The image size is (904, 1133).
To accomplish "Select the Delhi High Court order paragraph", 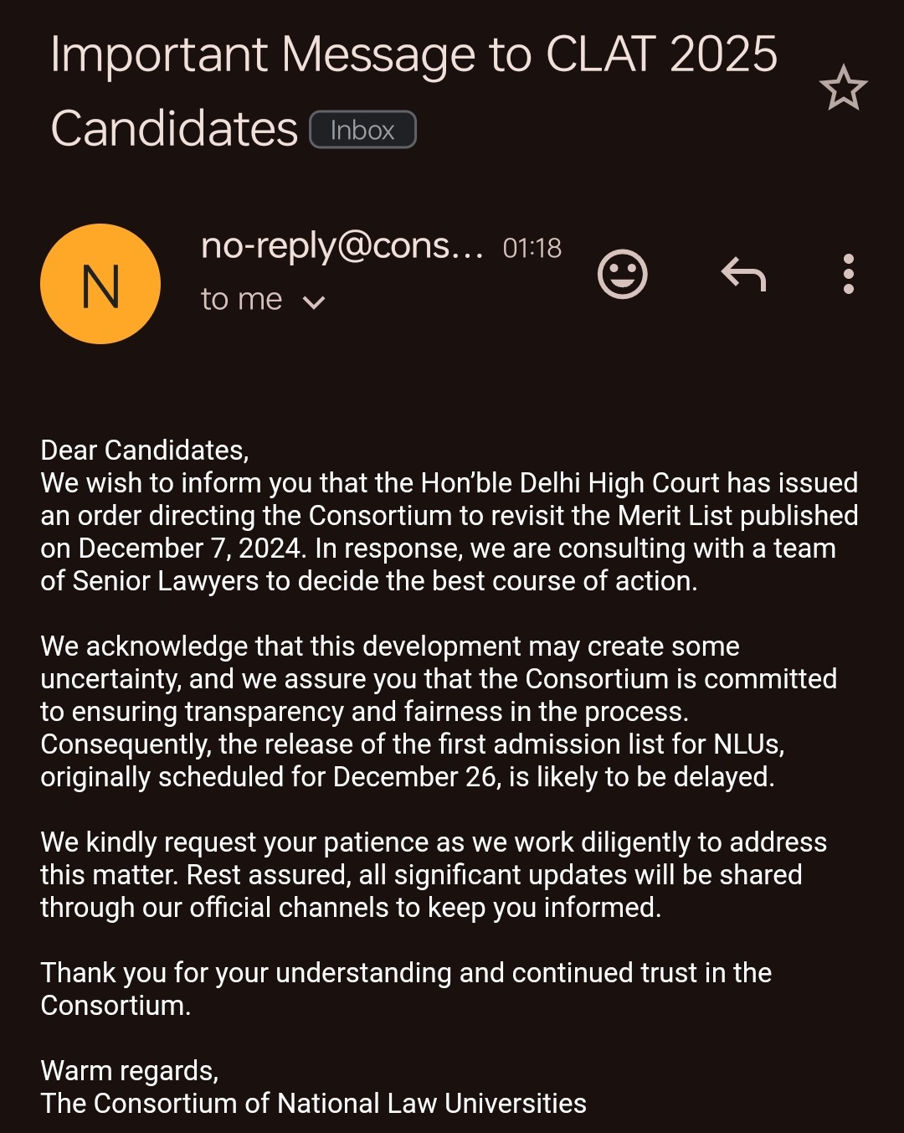I will click(x=449, y=532).
